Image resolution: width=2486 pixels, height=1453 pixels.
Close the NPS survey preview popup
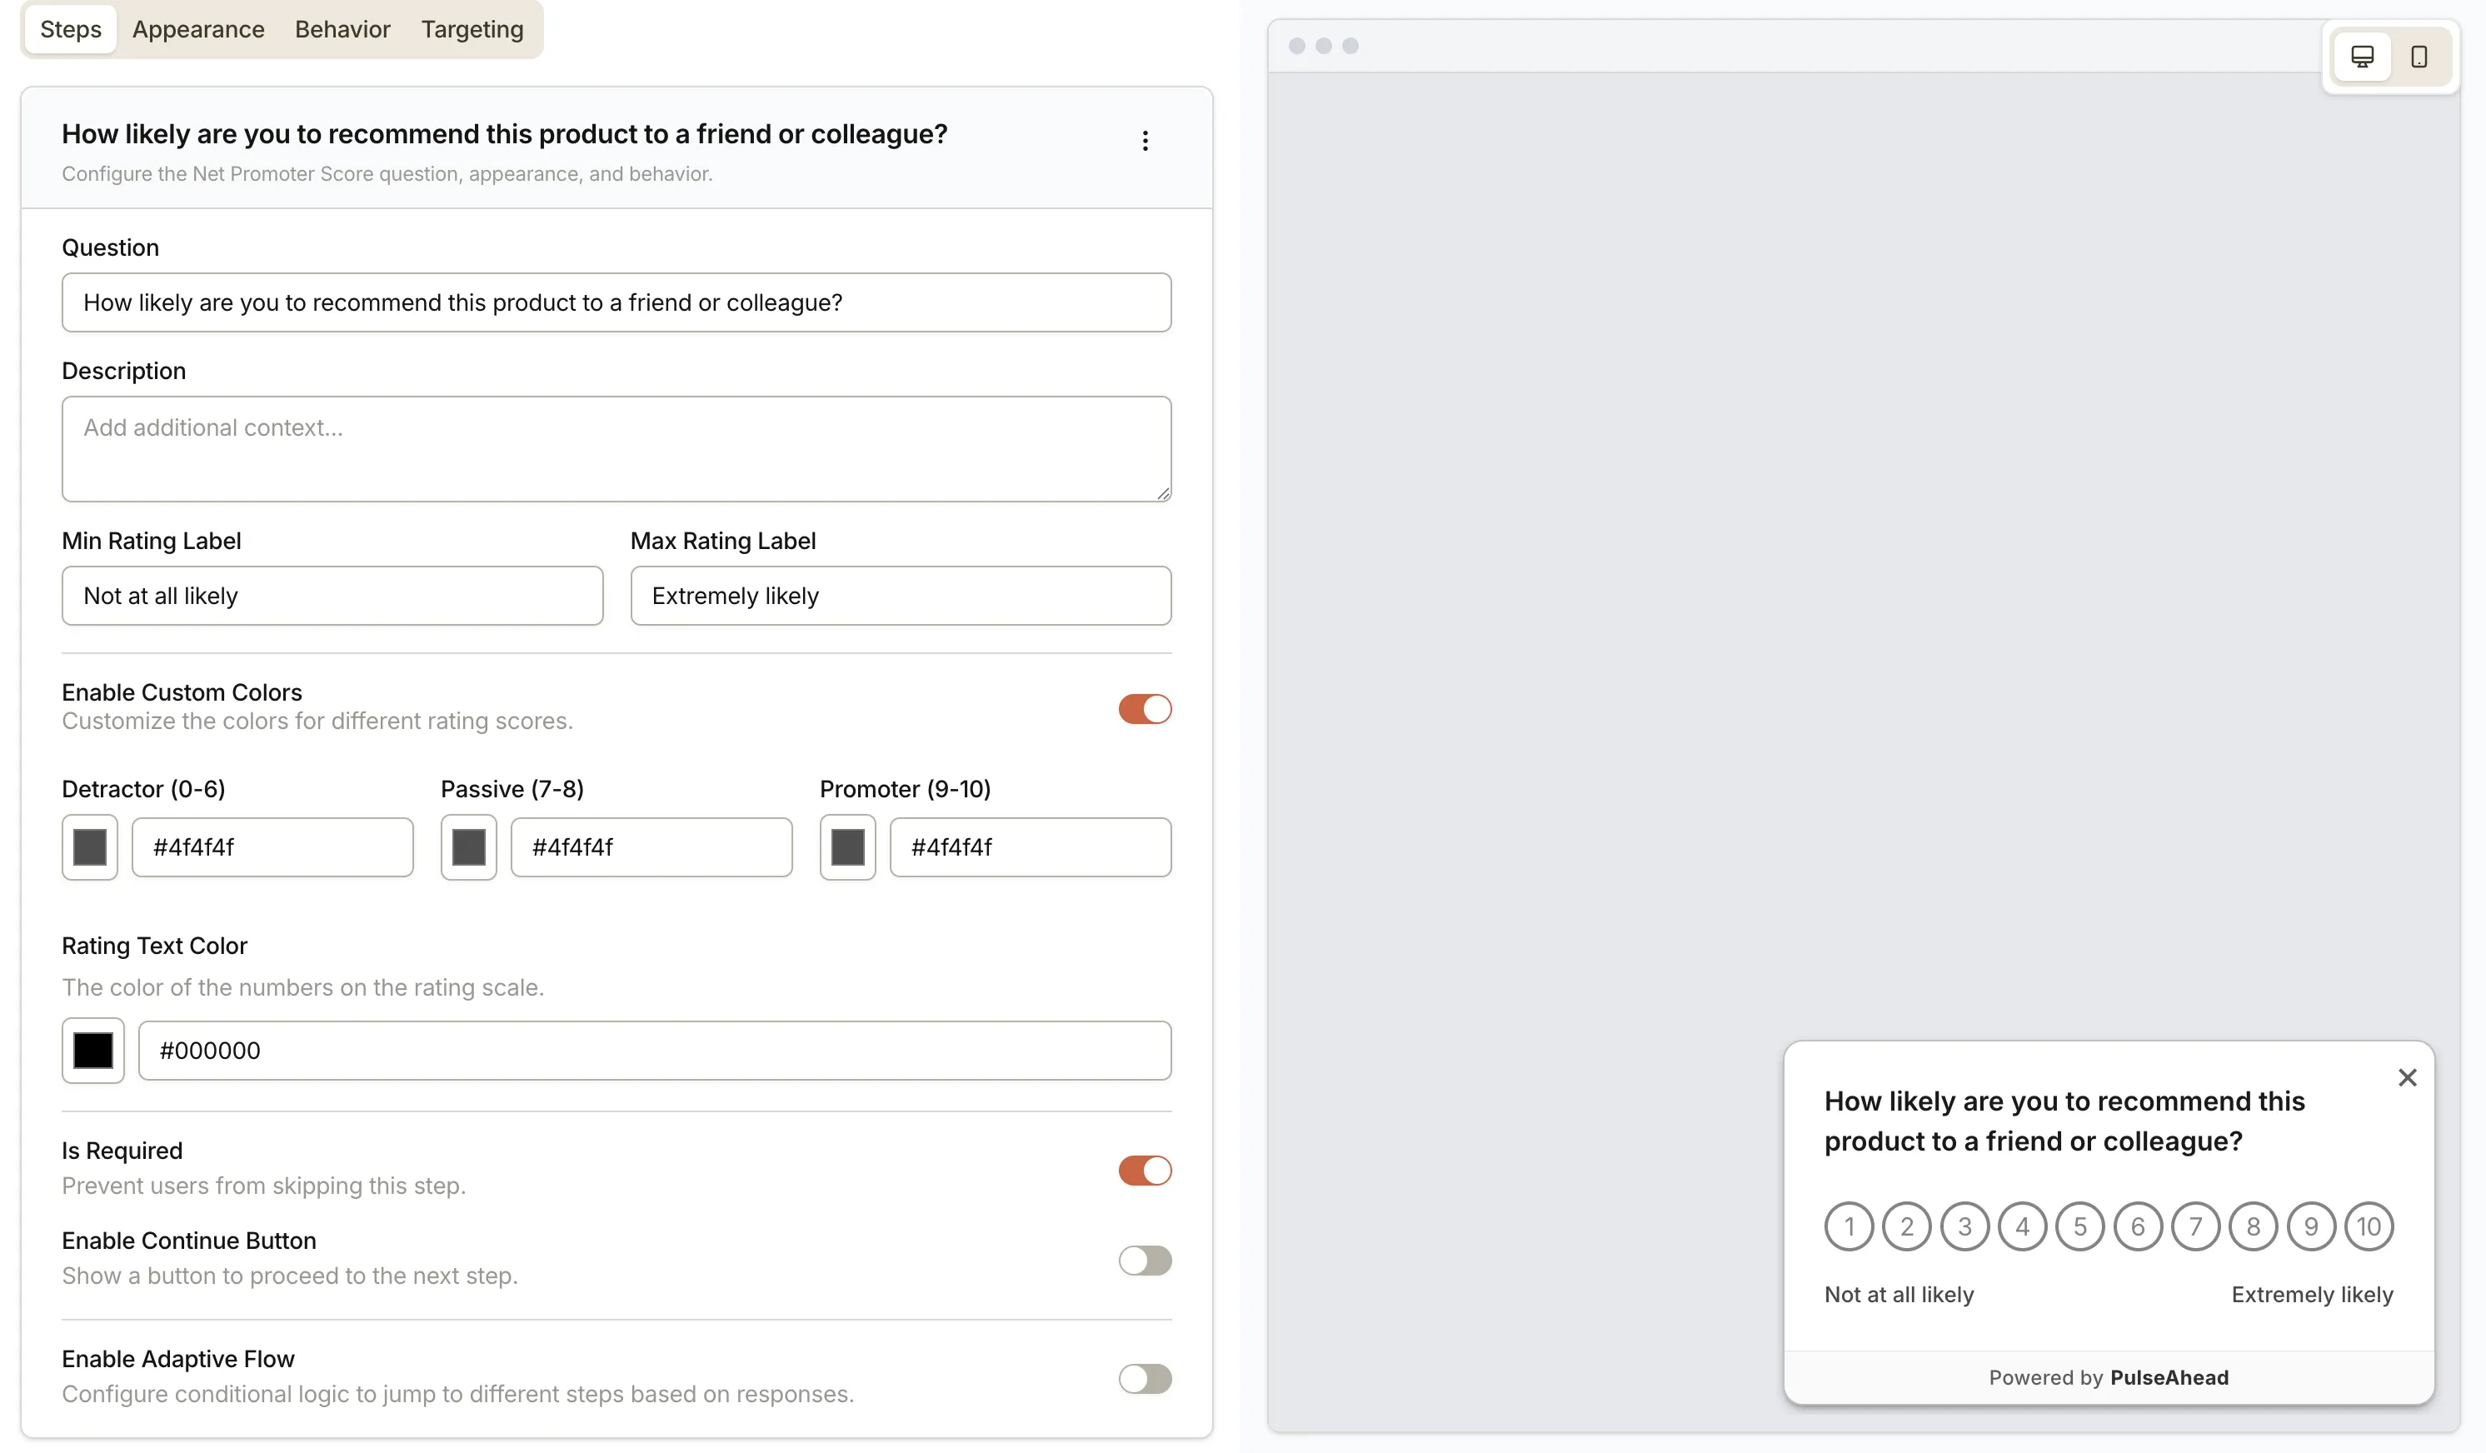tap(2407, 1077)
